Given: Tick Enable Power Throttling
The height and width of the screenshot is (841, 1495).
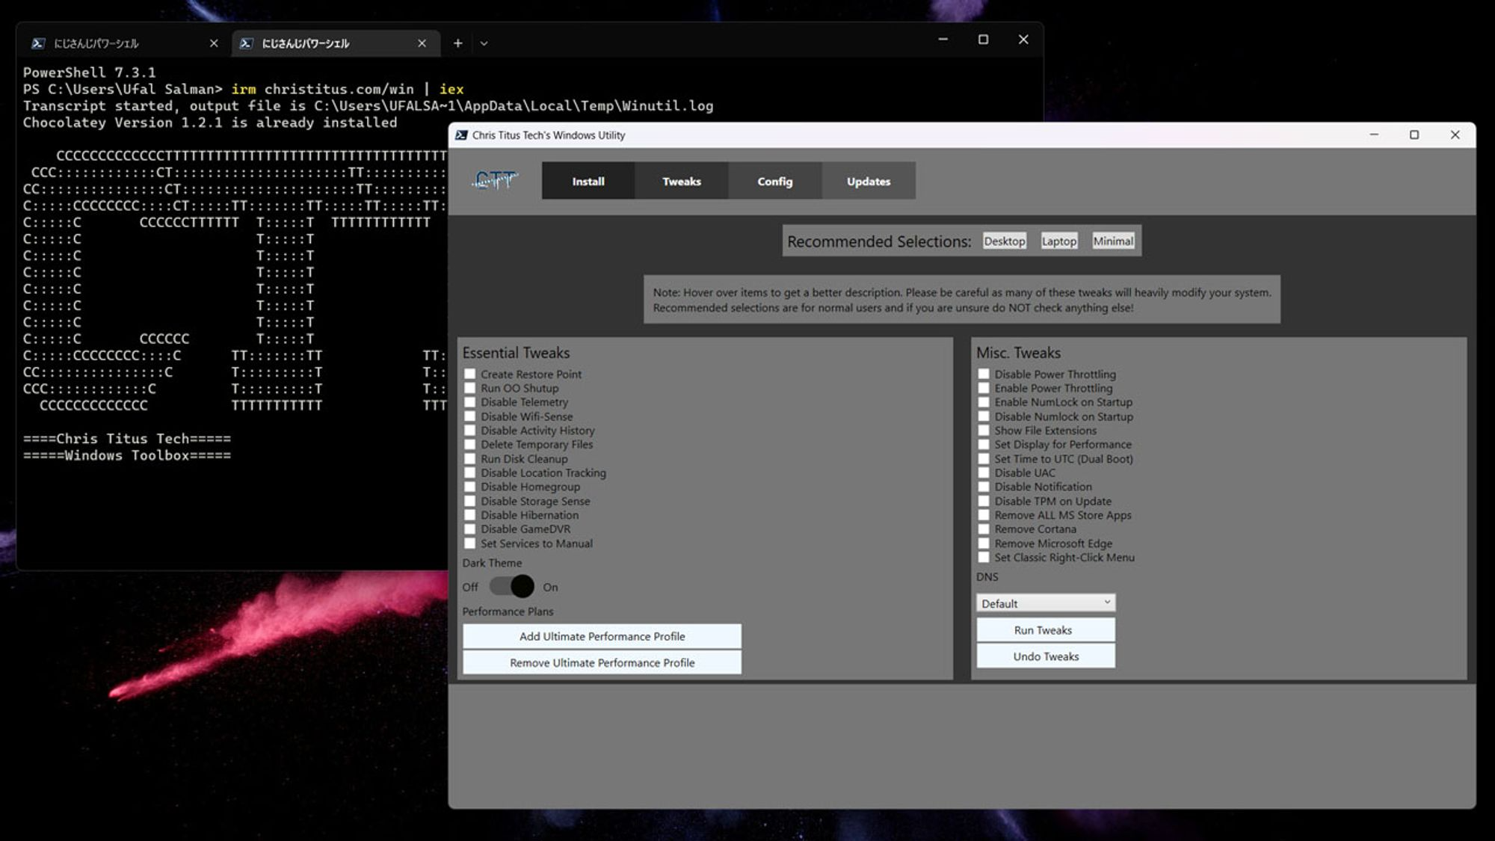Looking at the screenshot, I should point(983,388).
